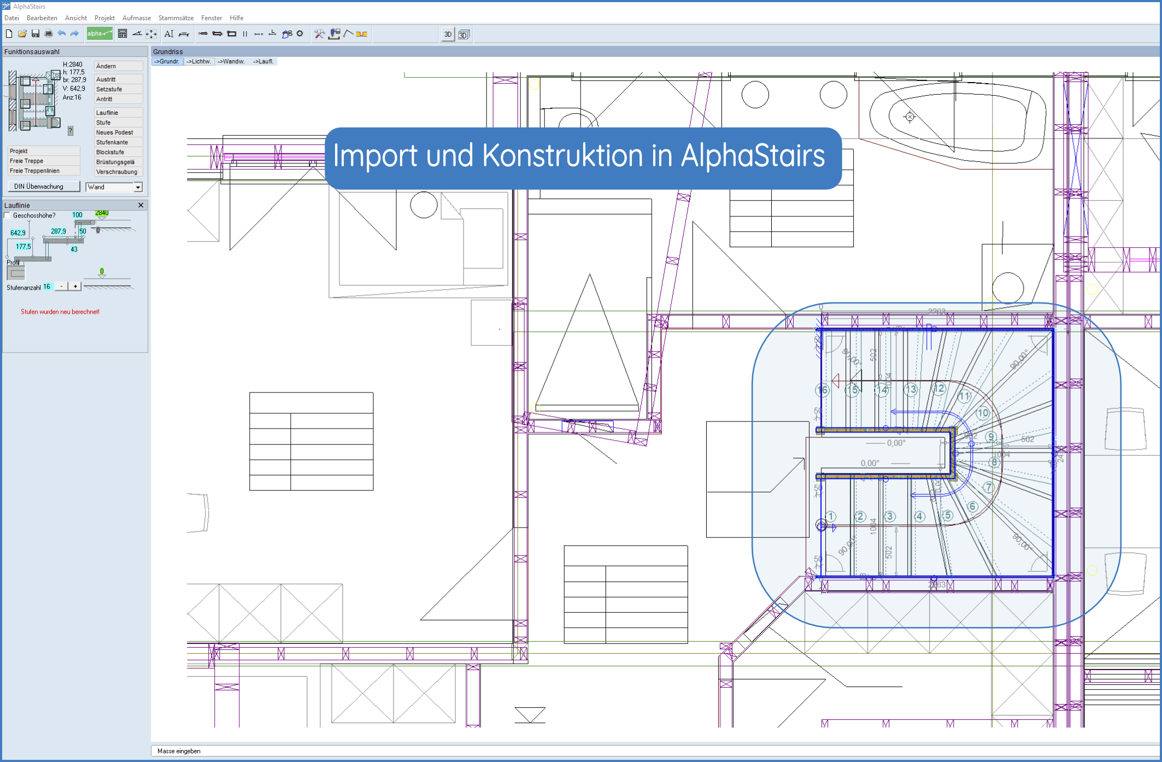
Task: Switch to the ->Laufl. tab
Action: click(263, 62)
